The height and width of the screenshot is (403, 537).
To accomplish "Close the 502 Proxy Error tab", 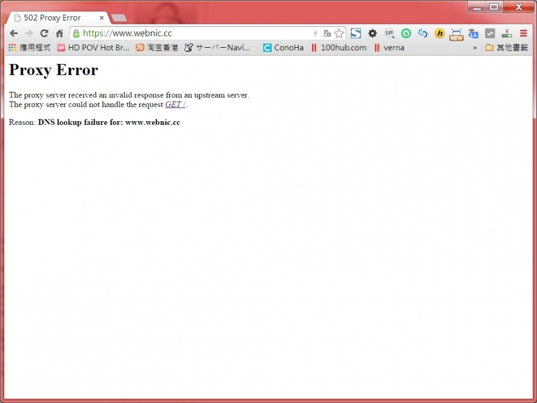I will [101, 18].
